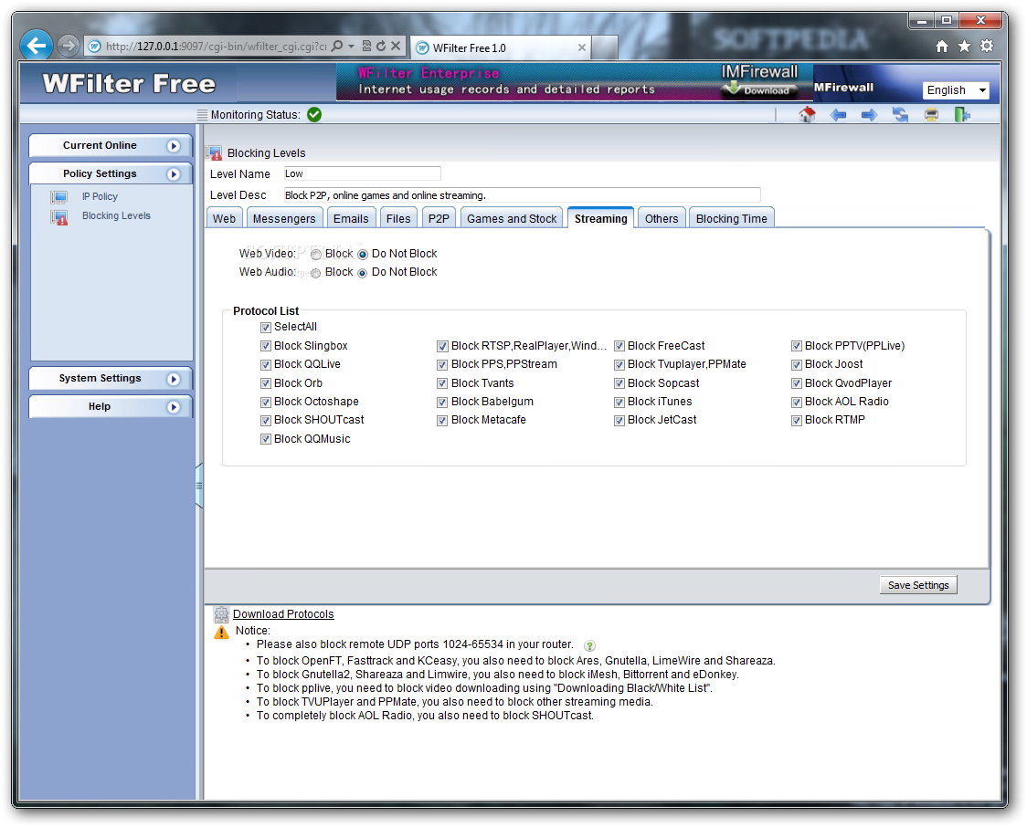Open the English language dropdown
The width and height of the screenshot is (1027, 827).
pyautogui.click(x=956, y=90)
